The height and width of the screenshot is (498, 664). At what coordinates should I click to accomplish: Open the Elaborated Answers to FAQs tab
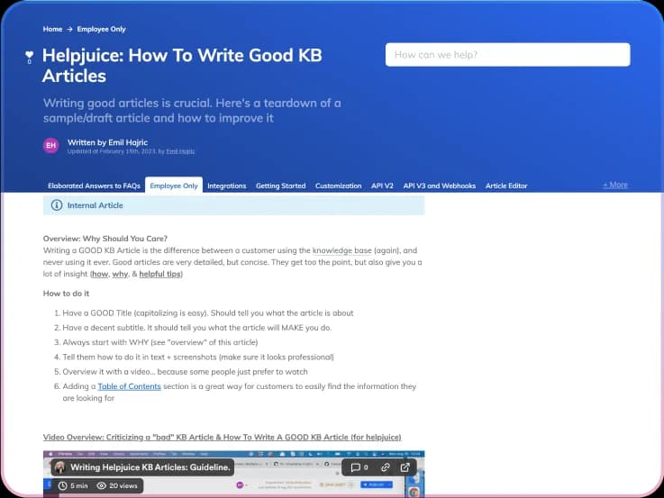(x=94, y=186)
